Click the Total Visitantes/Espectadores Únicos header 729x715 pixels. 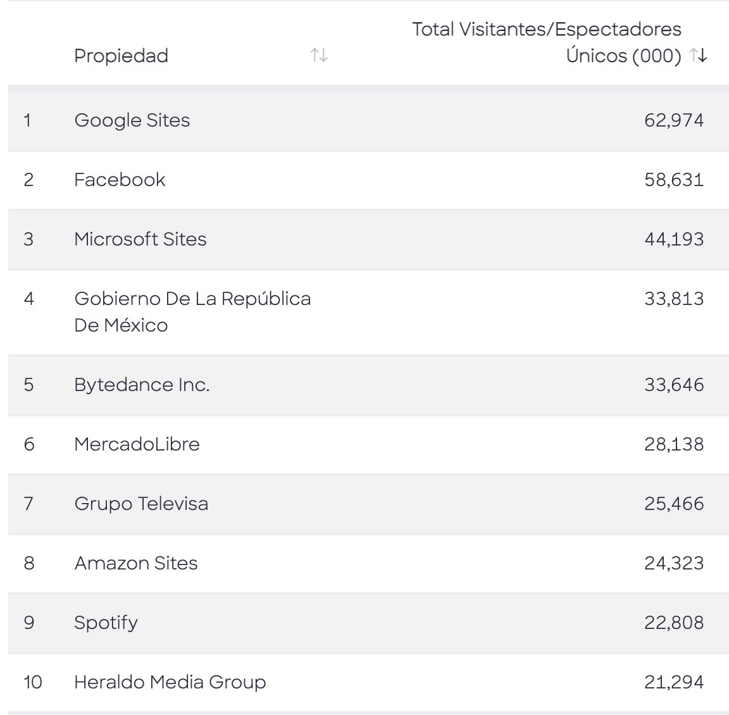[x=547, y=42]
